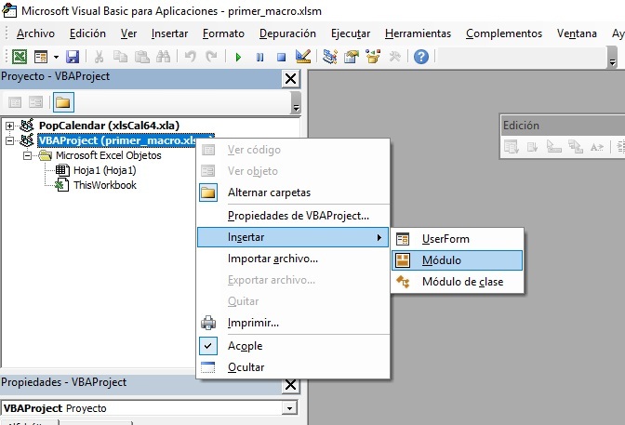
Task: Click second icon in Edición floating toolbar
Action: [x=533, y=147]
